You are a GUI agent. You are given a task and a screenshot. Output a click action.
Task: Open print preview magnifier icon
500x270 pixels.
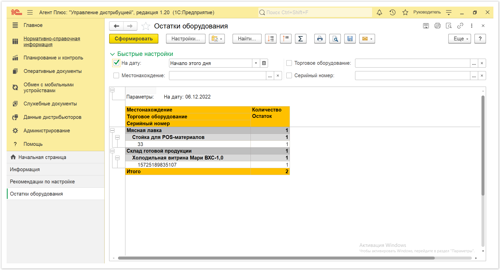point(335,39)
